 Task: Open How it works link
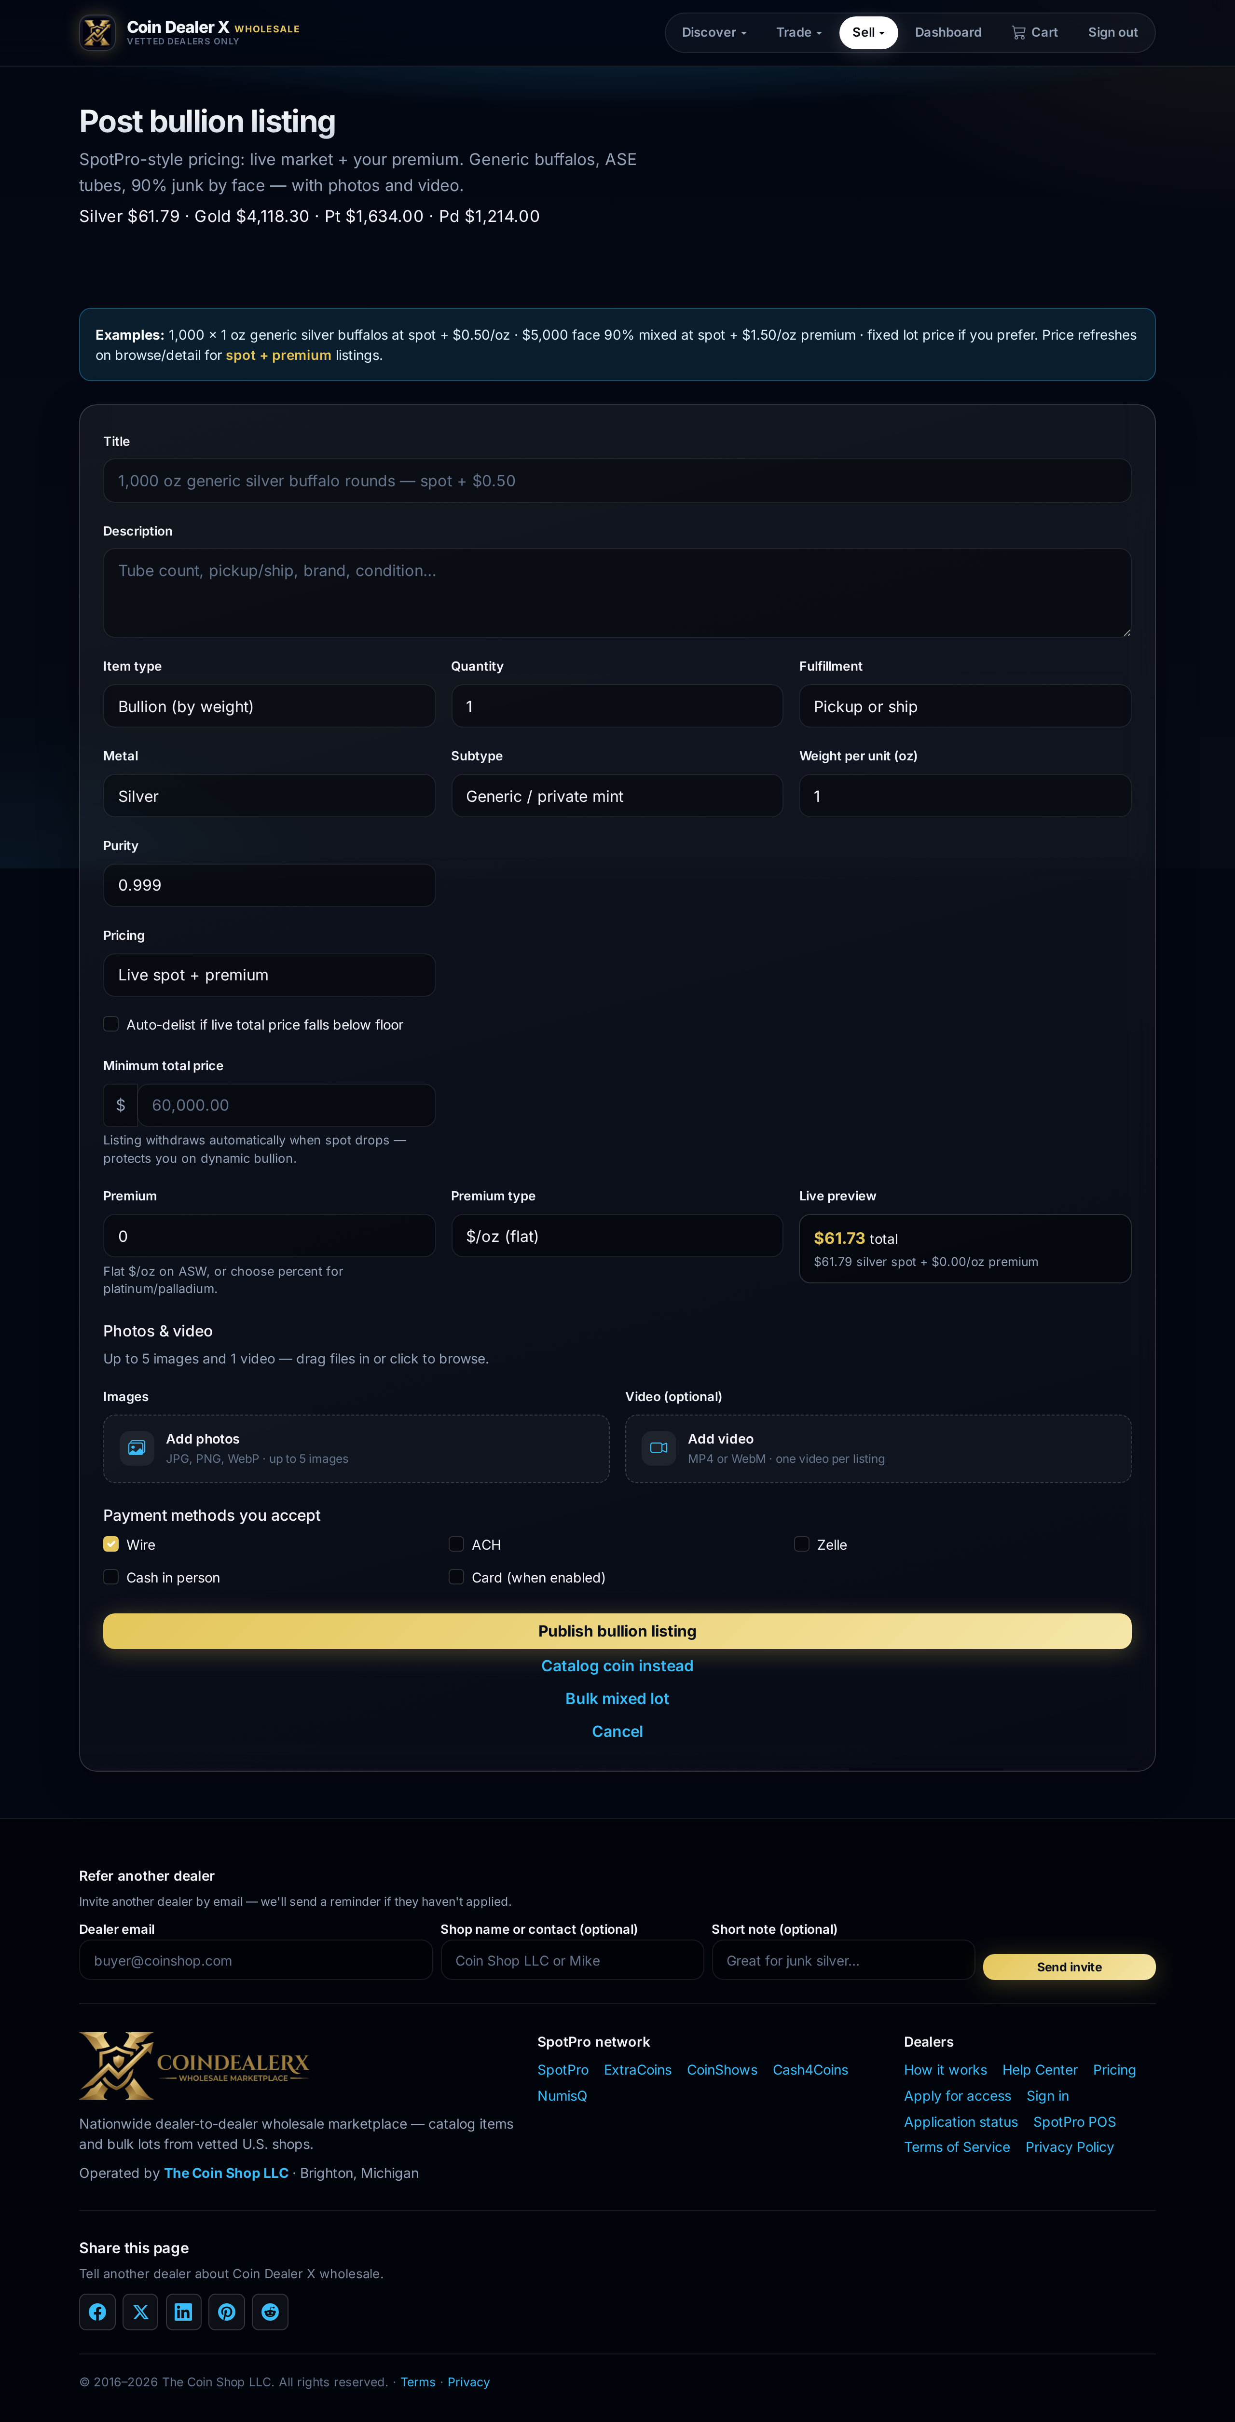[946, 2070]
